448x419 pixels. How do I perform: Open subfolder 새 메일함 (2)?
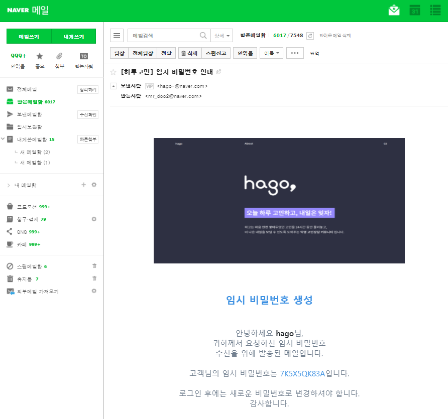pos(35,152)
